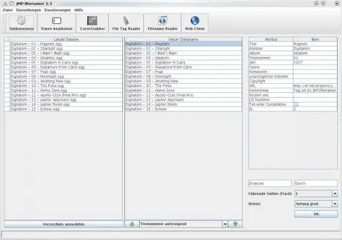The image size is (342, 240).
Task: Open File Tag Reader
Action: [126, 23]
